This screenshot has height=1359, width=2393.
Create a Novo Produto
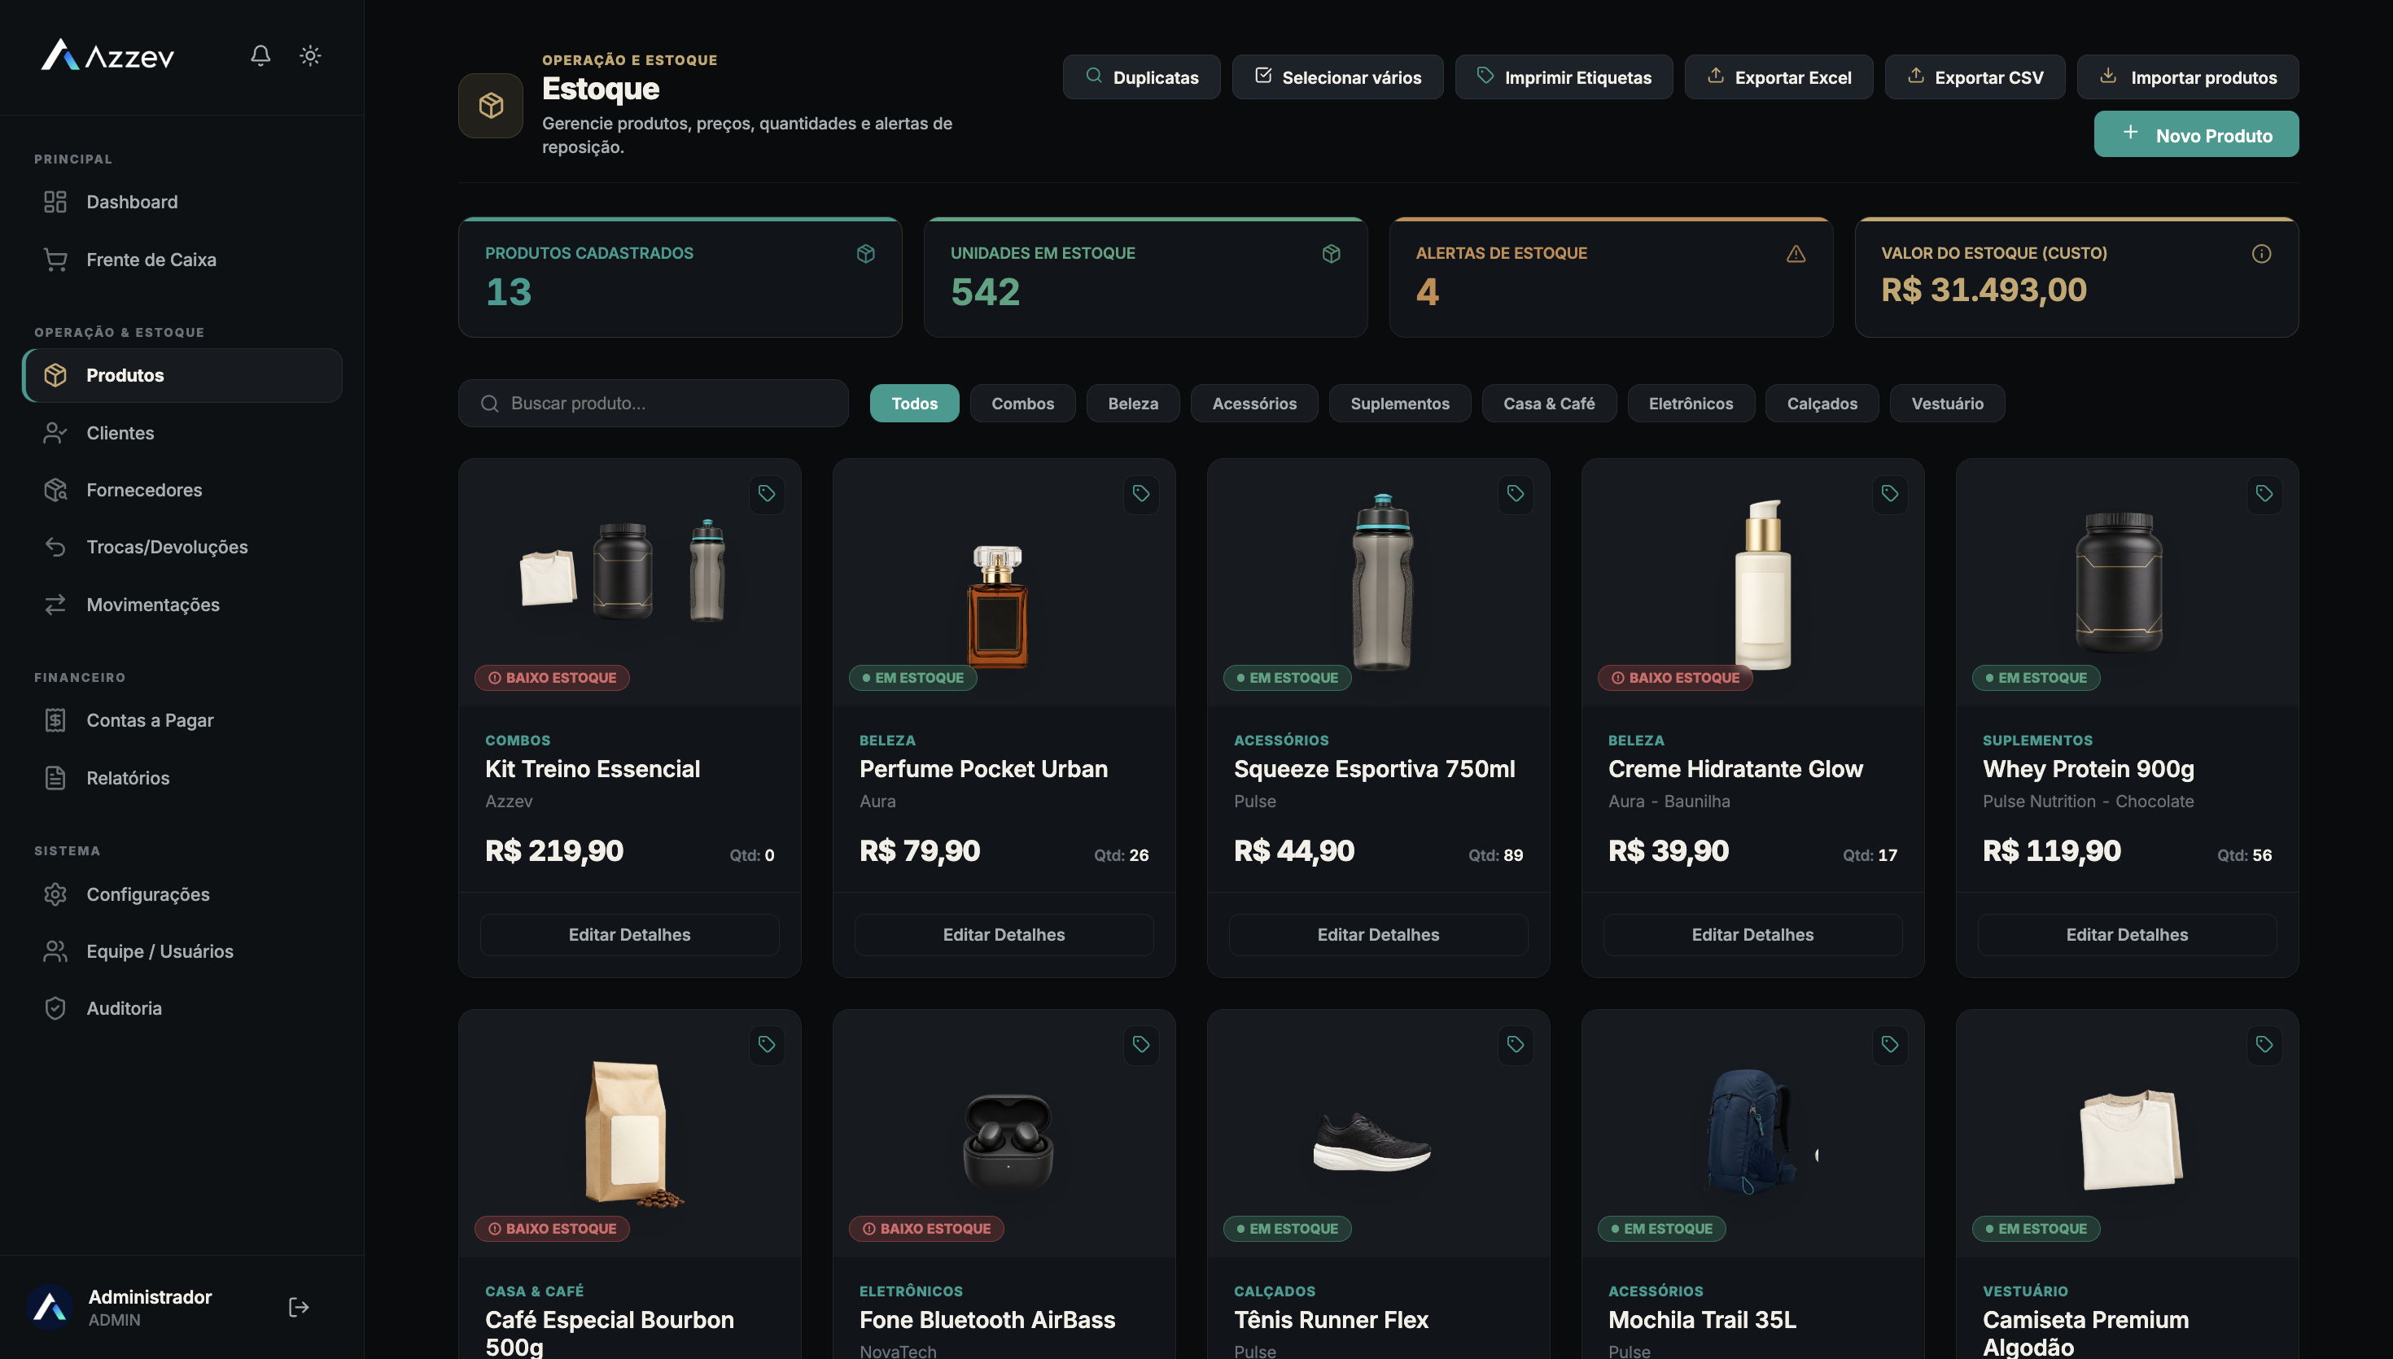click(x=2196, y=134)
